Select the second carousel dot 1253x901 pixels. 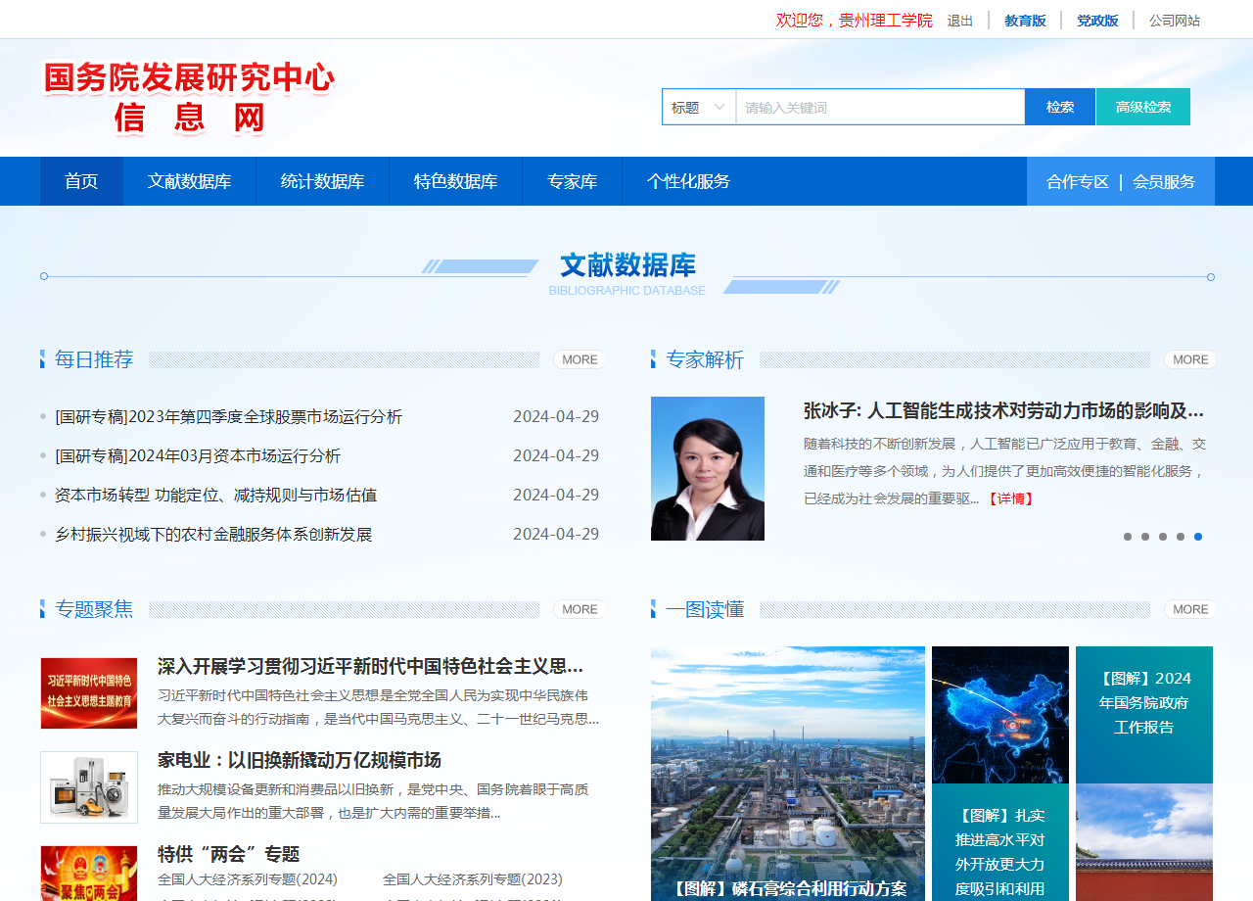coord(1145,537)
